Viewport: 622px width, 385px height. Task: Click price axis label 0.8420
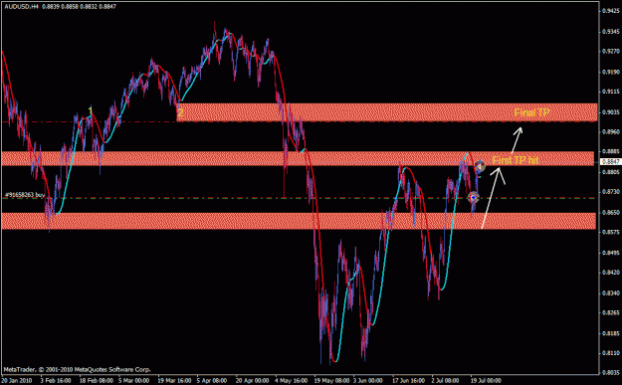[x=611, y=273]
